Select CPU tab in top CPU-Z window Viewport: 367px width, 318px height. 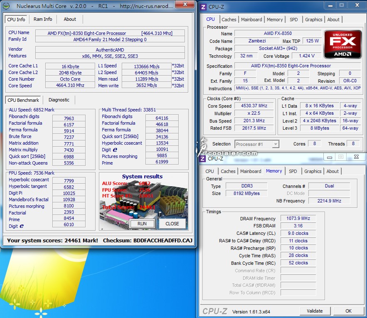pos(210,19)
